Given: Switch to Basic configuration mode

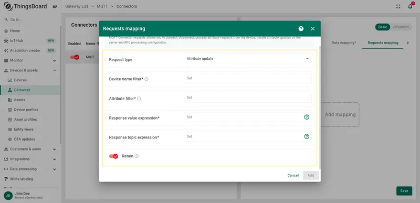Looking at the screenshot, I should [x=383, y=27].
